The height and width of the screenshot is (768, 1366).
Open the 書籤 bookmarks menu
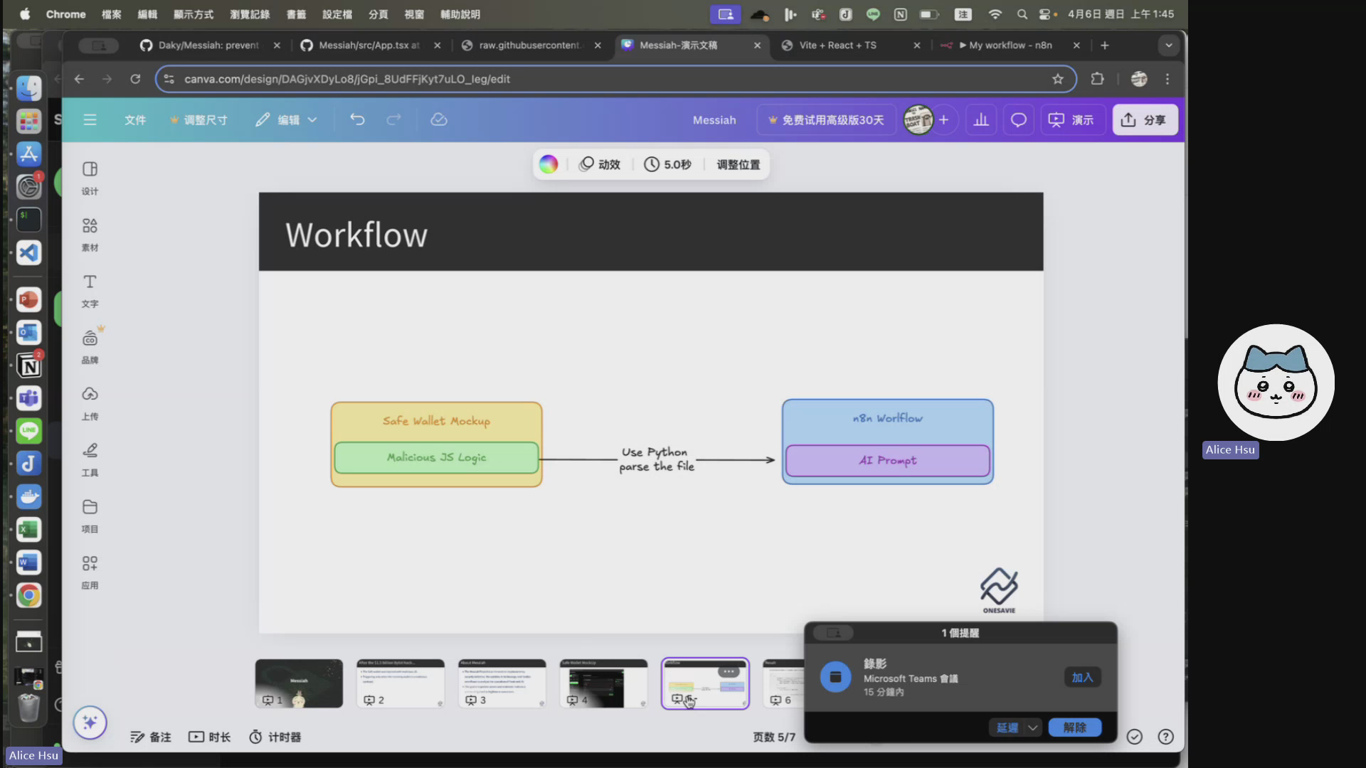(296, 14)
